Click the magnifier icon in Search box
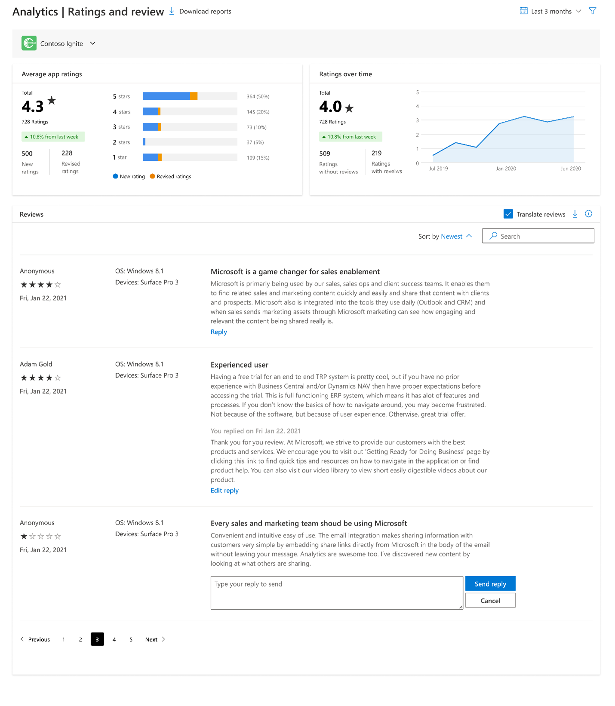The image size is (615, 706). [x=494, y=236]
